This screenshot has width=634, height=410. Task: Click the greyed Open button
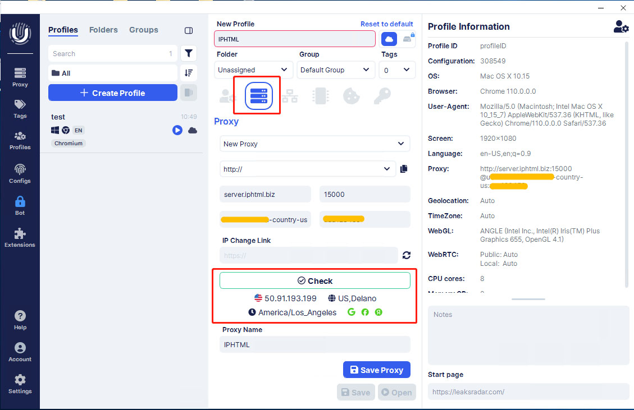tap(396, 392)
